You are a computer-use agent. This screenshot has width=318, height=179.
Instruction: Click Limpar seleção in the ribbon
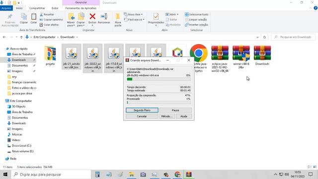tap(196, 19)
